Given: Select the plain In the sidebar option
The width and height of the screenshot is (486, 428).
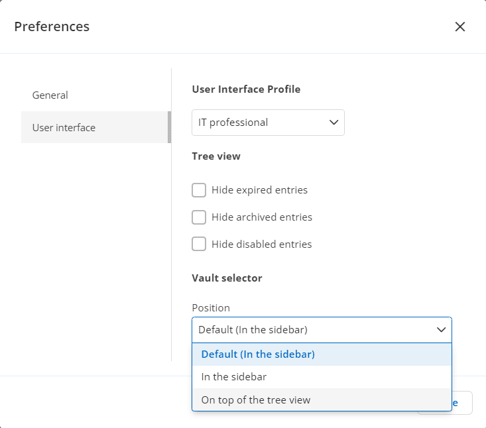Looking at the screenshot, I should coord(234,377).
